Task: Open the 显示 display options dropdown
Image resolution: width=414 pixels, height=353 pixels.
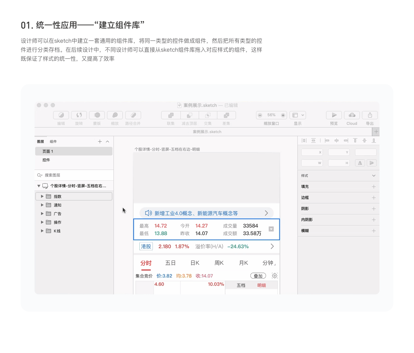Action: (x=297, y=115)
